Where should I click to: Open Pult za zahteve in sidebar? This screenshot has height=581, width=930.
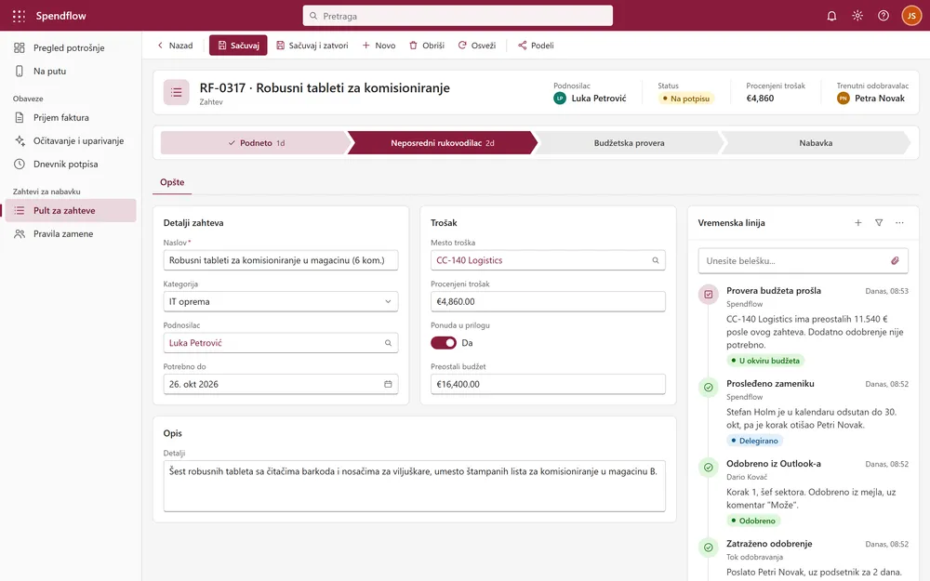coord(71,210)
